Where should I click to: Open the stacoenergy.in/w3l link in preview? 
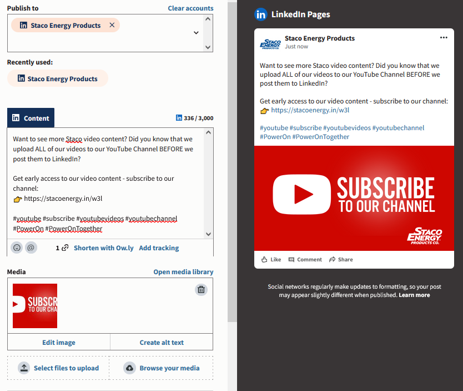[x=310, y=110]
